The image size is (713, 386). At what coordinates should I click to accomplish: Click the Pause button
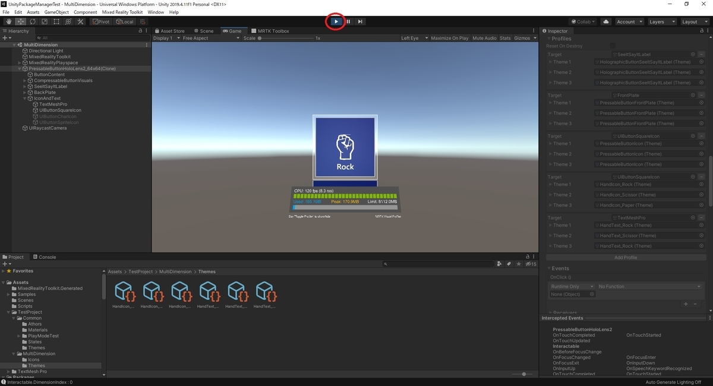click(x=348, y=21)
